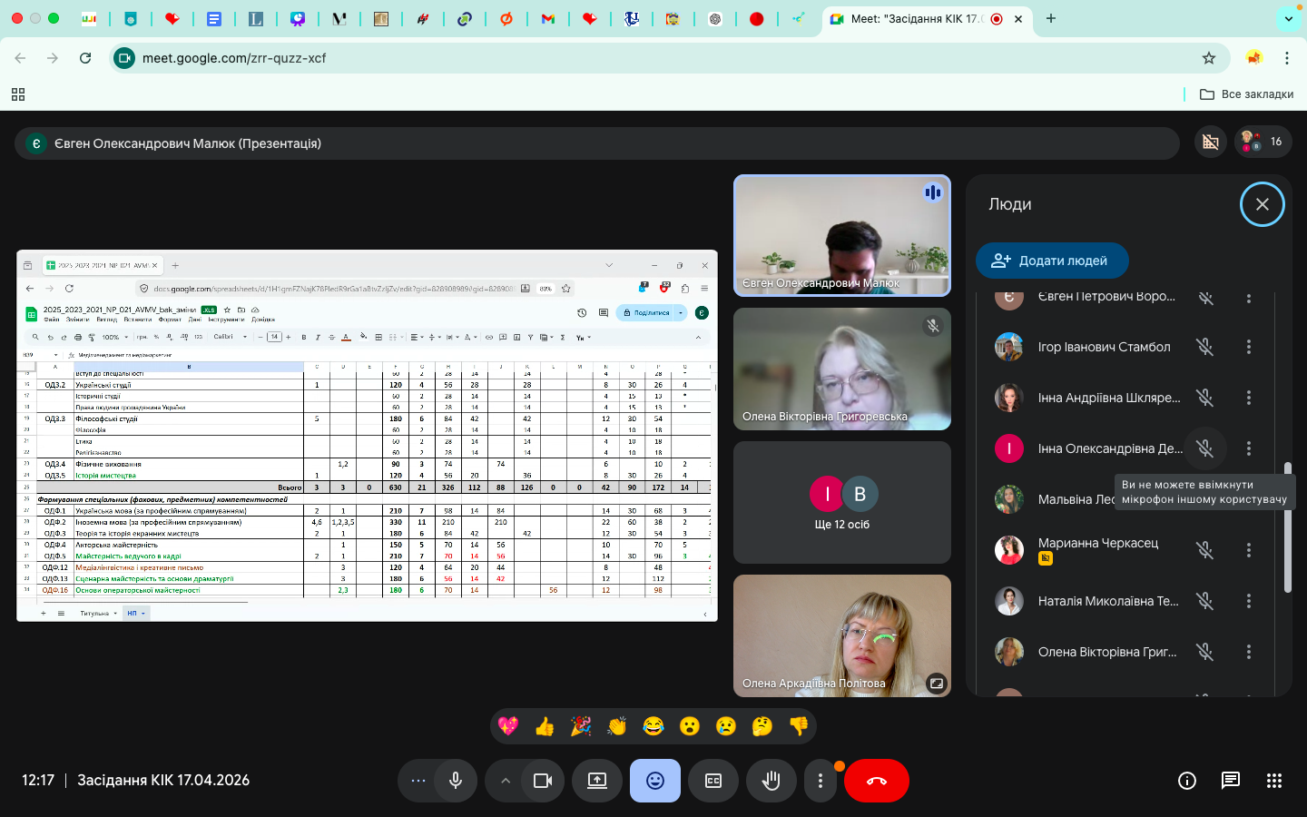1307x817 pixels.
Task: Click the Олена Аркадіївна Політова video tile
Action: 842,635
